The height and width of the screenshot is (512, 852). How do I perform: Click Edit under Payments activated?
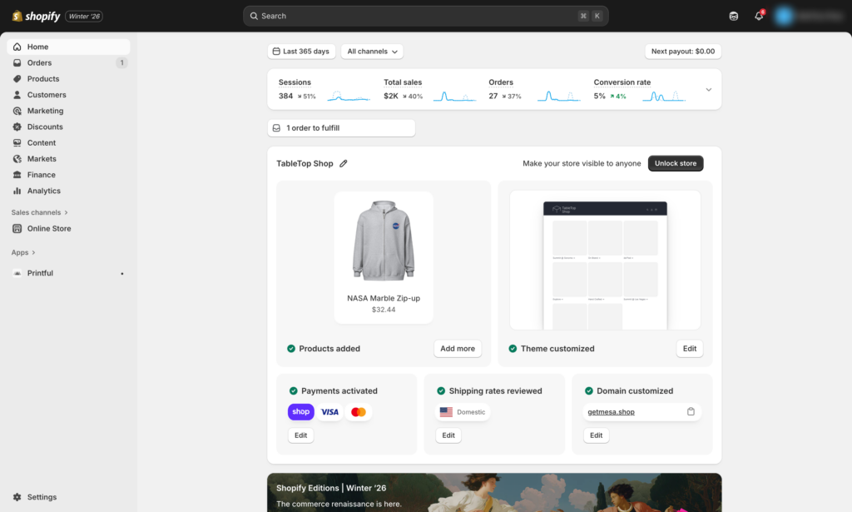coord(300,435)
